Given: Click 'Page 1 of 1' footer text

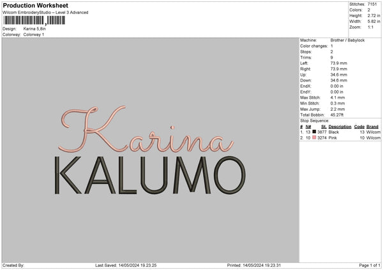Looking at the screenshot, I should click(x=370, y=265).
